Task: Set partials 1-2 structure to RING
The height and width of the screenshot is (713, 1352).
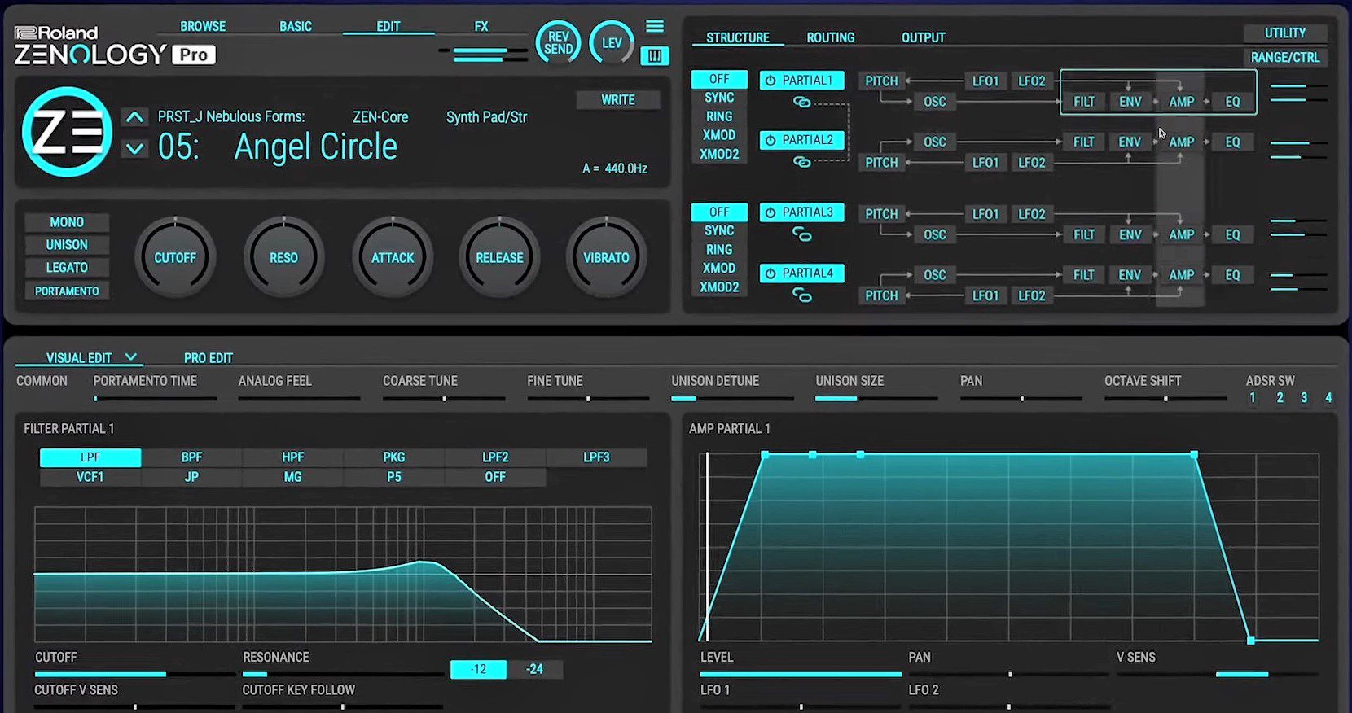Action: pos(719,116)
